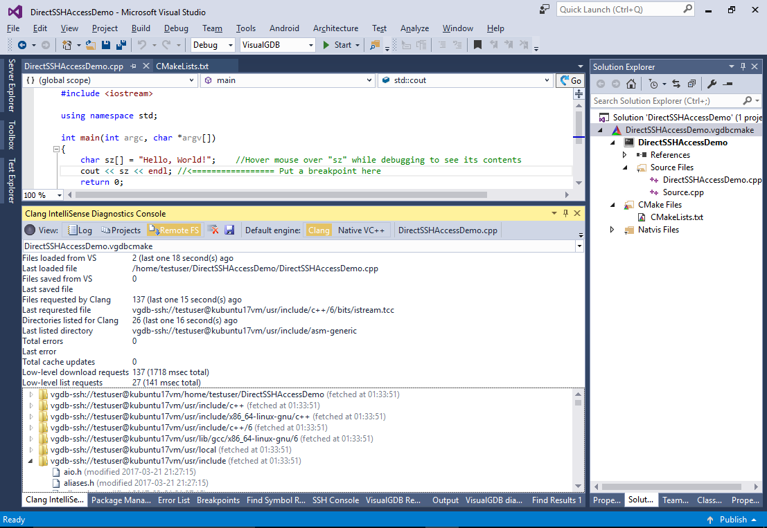Image resolution: width=767 pixels, height=528 pixels.
Task: Click the Pending Changes Filter clock icon
Action: (x=653, y=84)
